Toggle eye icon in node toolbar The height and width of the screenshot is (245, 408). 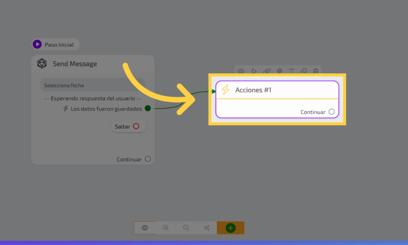click(241, 71)
